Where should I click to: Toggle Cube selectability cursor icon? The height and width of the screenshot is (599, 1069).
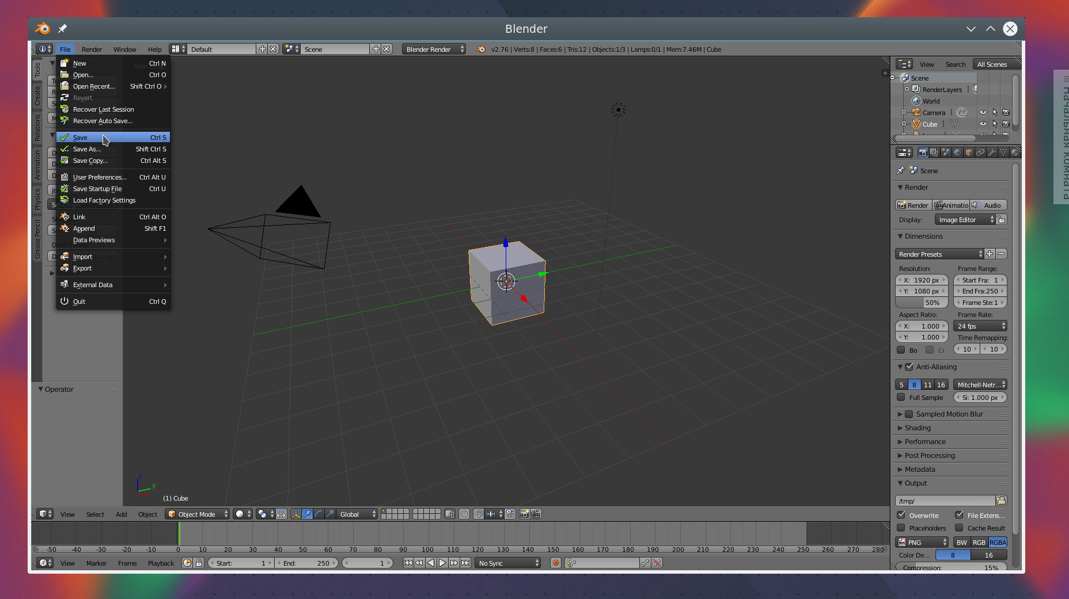(995, 124)
